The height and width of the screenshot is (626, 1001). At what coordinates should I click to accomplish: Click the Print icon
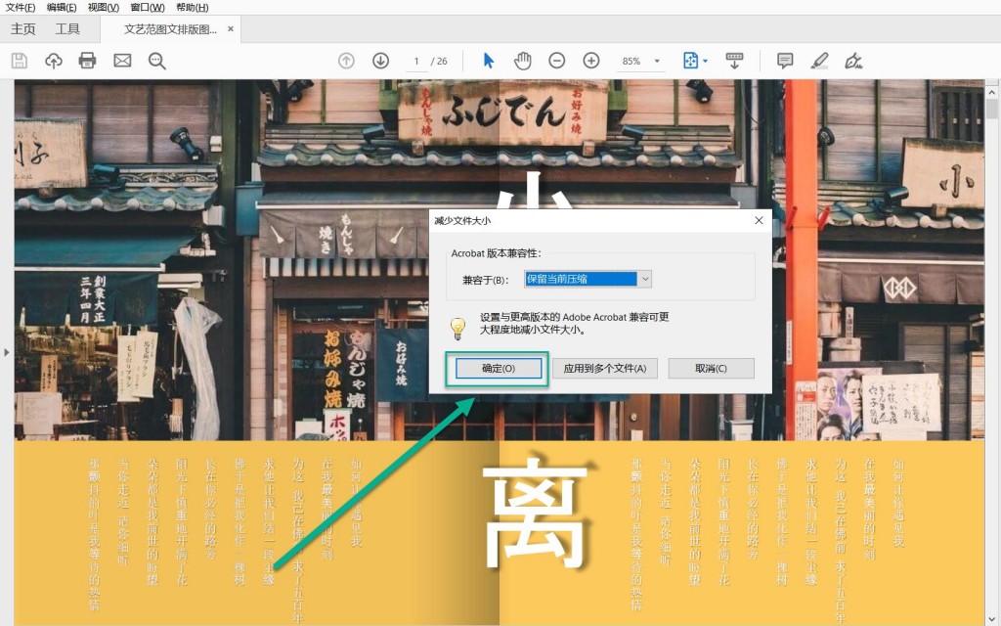(87, 61)
